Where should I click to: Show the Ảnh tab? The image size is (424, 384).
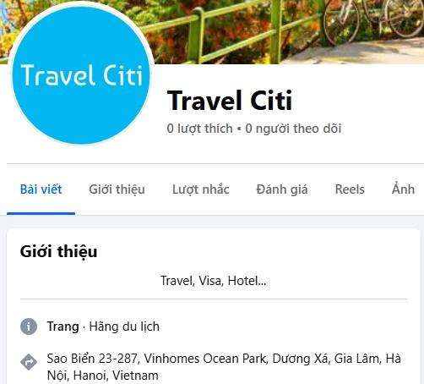[x=403, y=189]
